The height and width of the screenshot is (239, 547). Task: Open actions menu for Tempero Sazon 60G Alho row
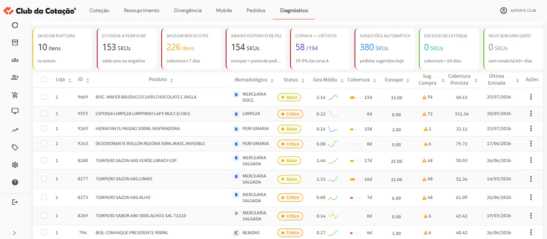pyautogui.click(x=531, y=197)
